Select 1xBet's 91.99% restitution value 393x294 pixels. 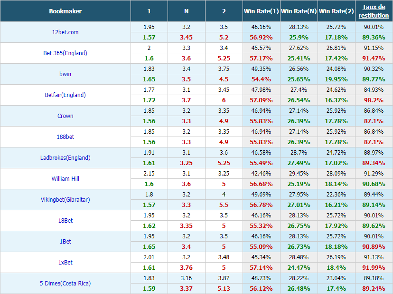374,268
